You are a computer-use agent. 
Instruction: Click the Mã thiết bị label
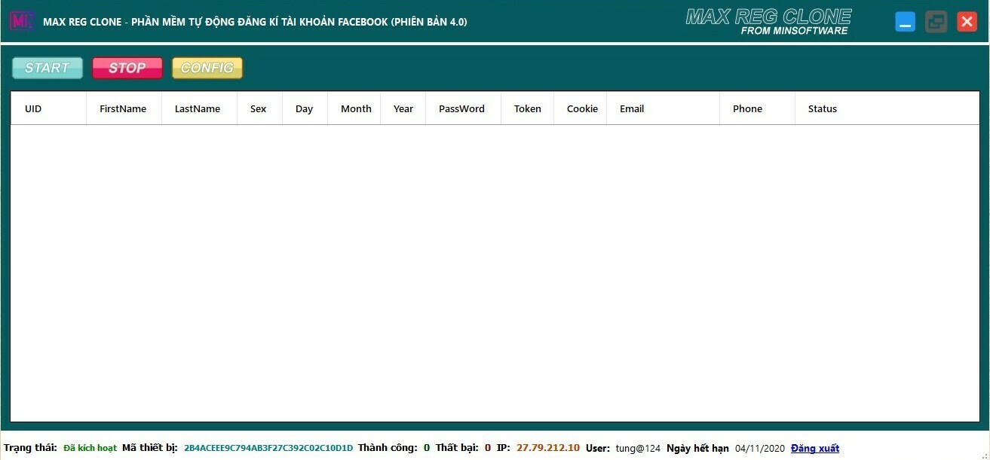[150, 448]
